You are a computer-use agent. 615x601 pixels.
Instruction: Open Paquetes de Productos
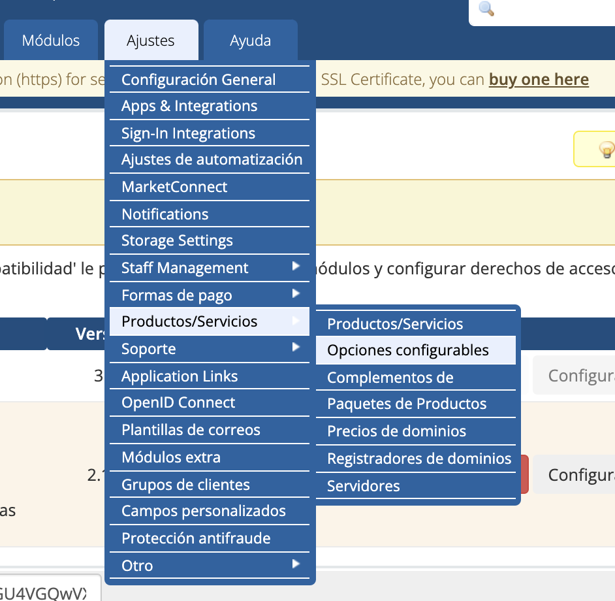[x=416, y=404]
